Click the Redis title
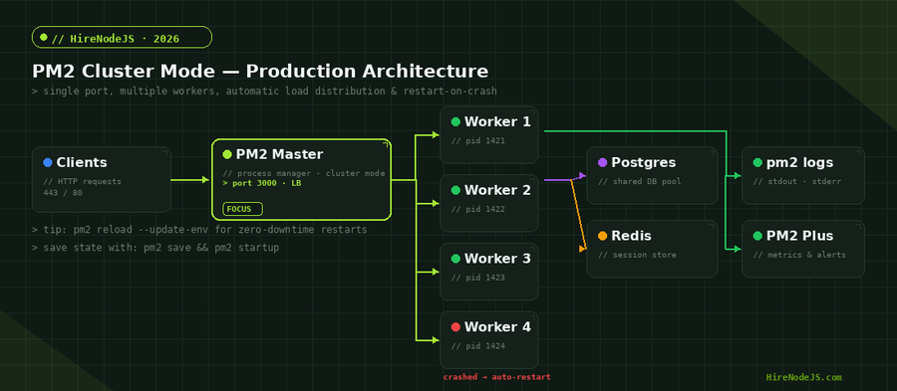The image size is (897, 391). click(x=632, y=236)
